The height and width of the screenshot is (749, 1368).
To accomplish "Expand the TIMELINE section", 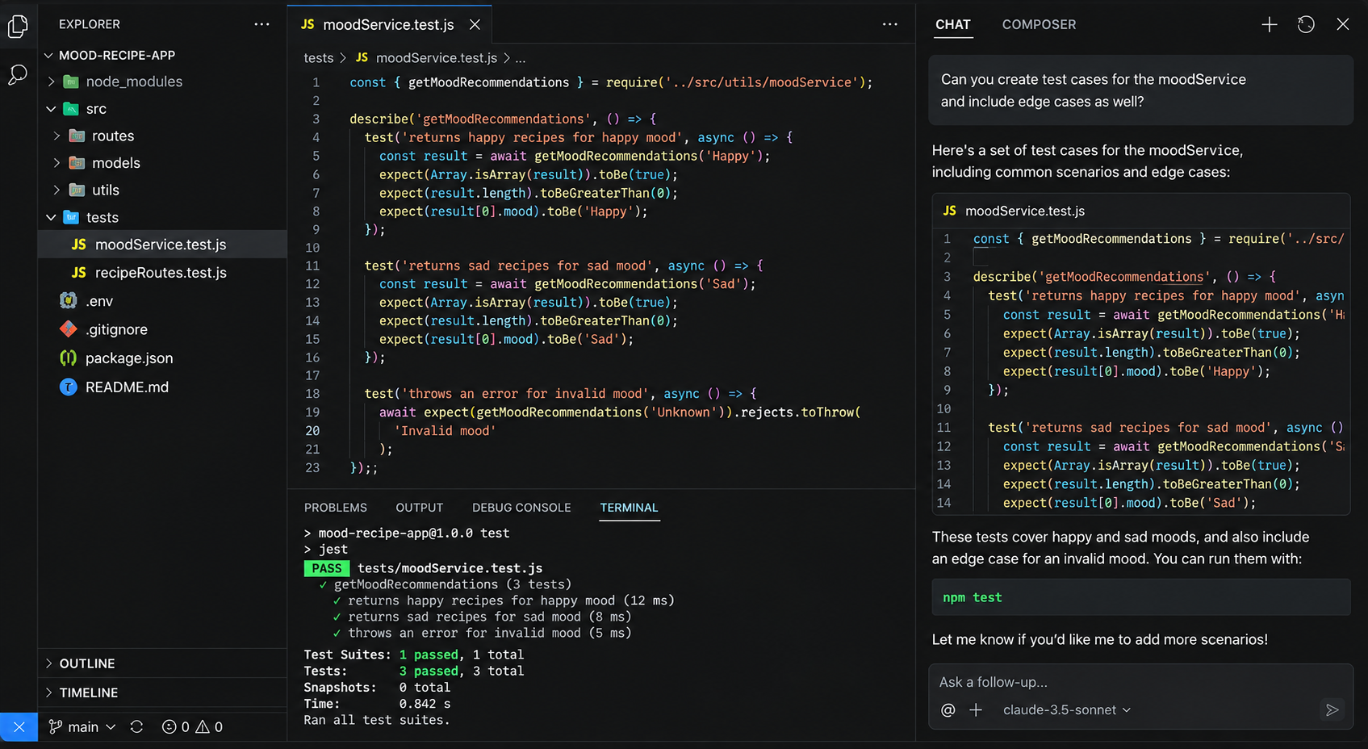I will (162, 693).
